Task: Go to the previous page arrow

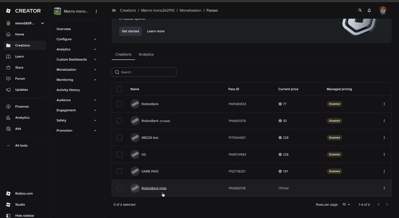Action: [379, 205]
